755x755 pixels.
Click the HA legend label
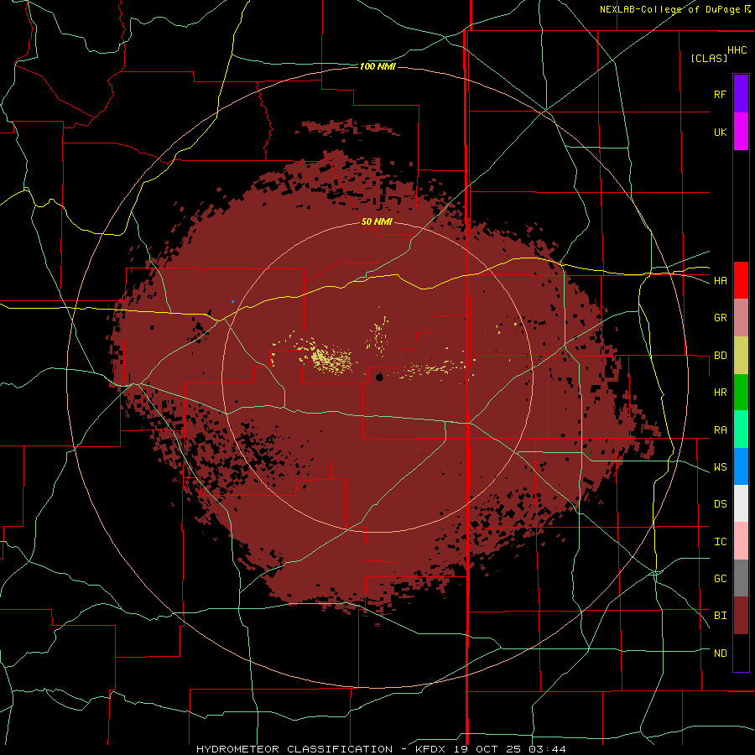pyautogui.click(x=720, y=281)
